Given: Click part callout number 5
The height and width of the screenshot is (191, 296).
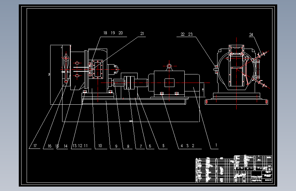Looking at the screenshot, I should pos(164,146).
